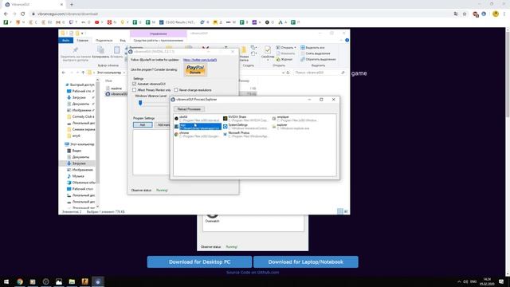The image size is (510, 287).
Task: Click the Explorer search field
Action: 320,73
